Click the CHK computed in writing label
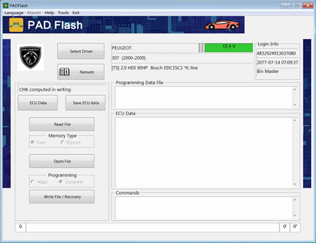This screenshot has width=316, height=243. [45, 89]
